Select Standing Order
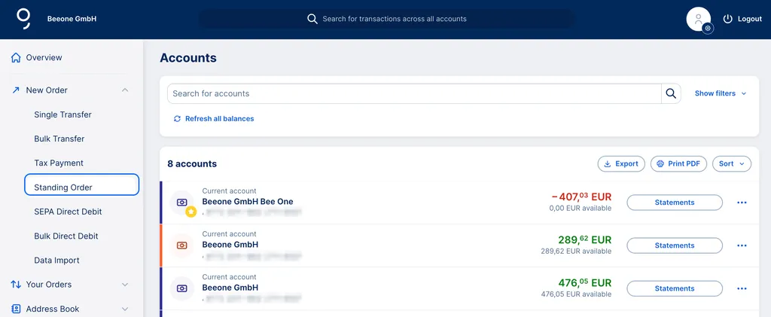Screen dimensions: 771x317 tap(81, 184)
